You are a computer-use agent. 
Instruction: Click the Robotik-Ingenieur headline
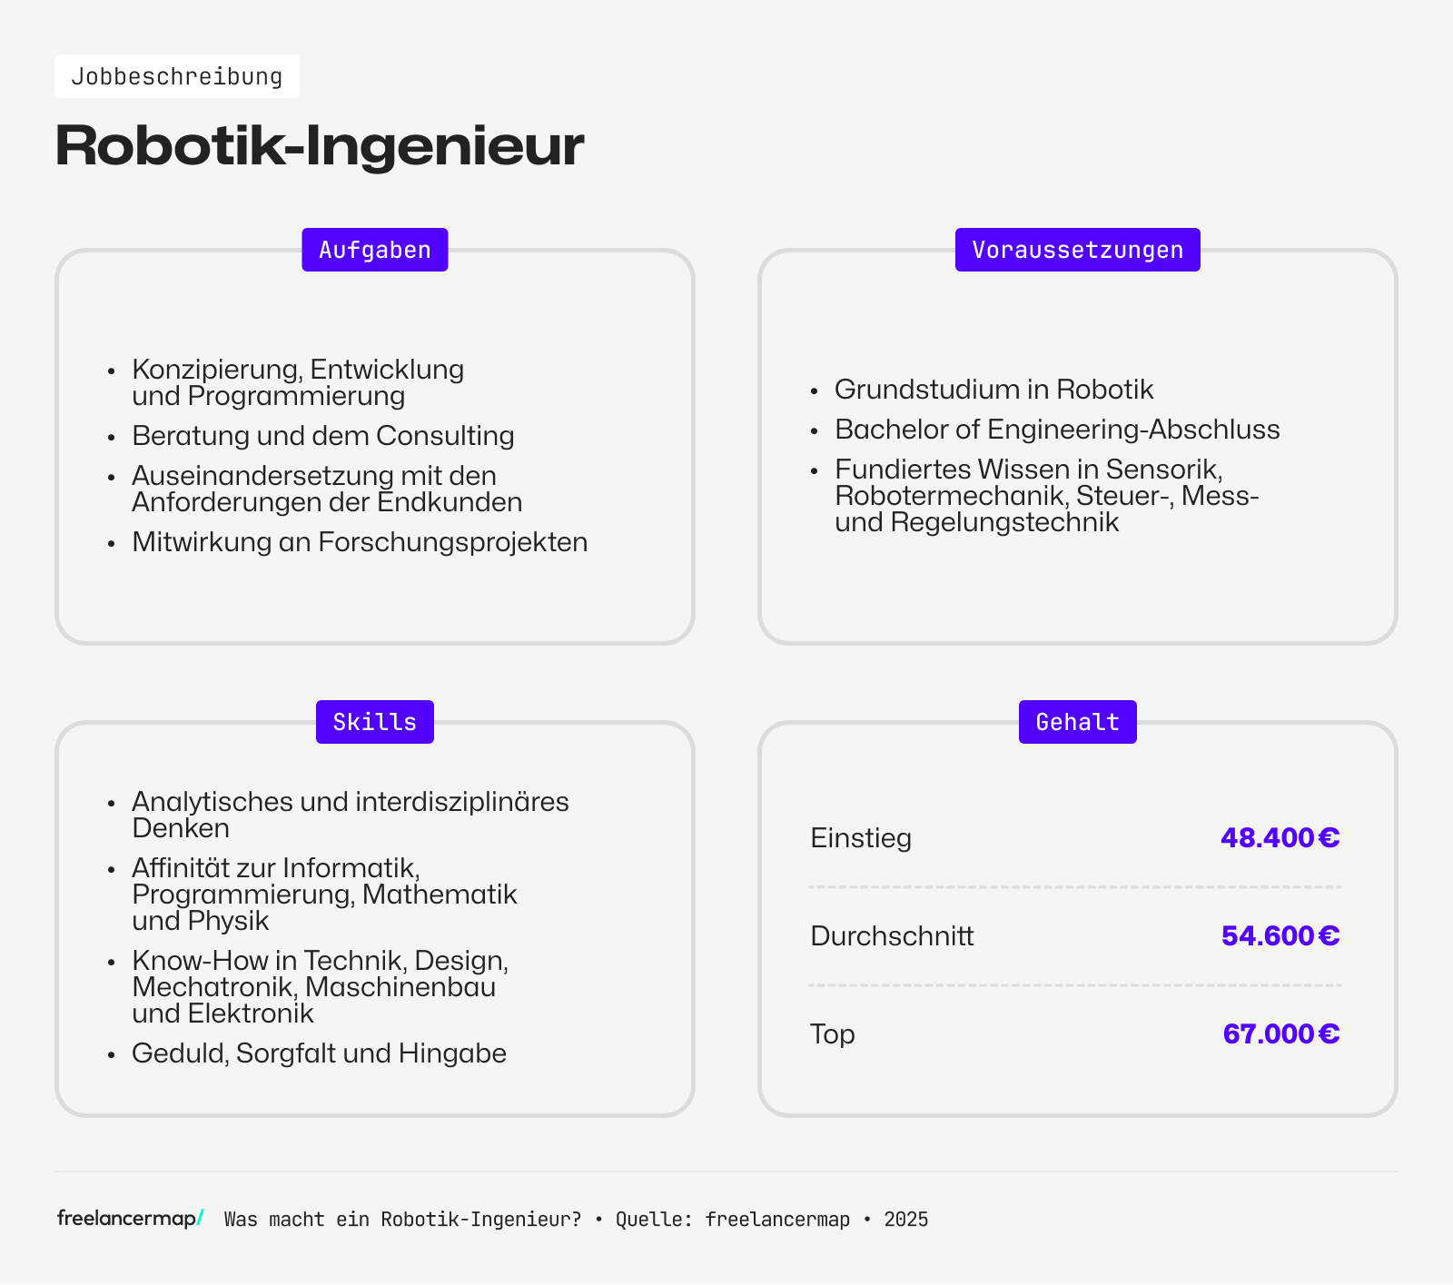click(x=320, y=145)
